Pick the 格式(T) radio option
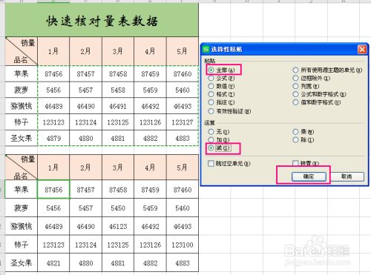The height and width of the screenshot is (275, 371). click(211, 94)
